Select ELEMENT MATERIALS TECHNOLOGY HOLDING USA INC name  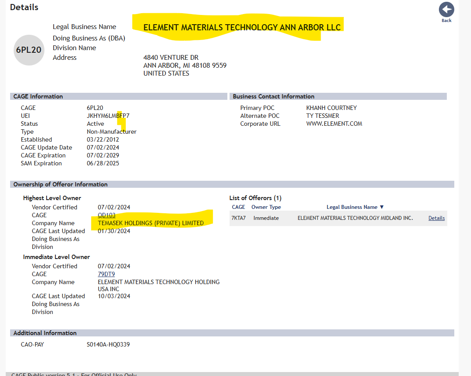tap(159, 285)
